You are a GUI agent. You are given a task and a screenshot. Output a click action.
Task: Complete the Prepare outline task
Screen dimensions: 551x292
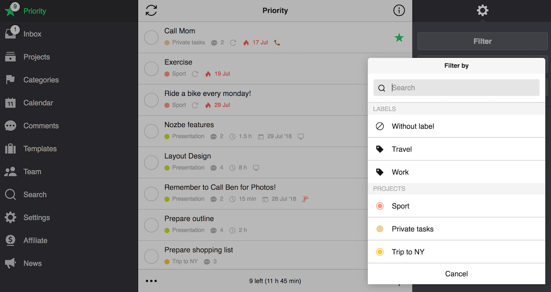point(151,225)
